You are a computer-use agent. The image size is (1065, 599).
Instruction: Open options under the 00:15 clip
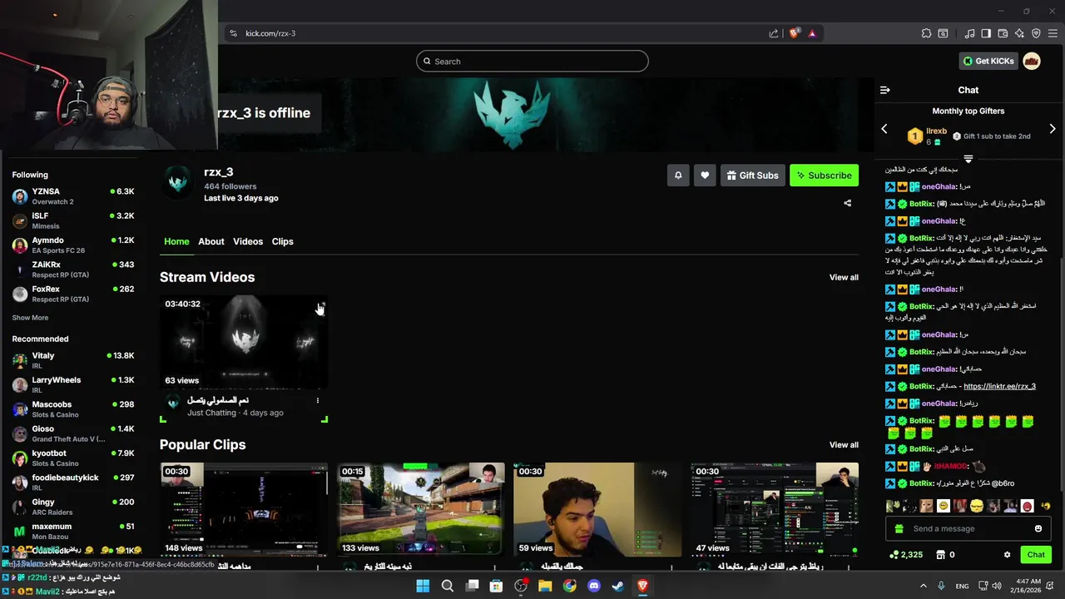coord(494,567)
